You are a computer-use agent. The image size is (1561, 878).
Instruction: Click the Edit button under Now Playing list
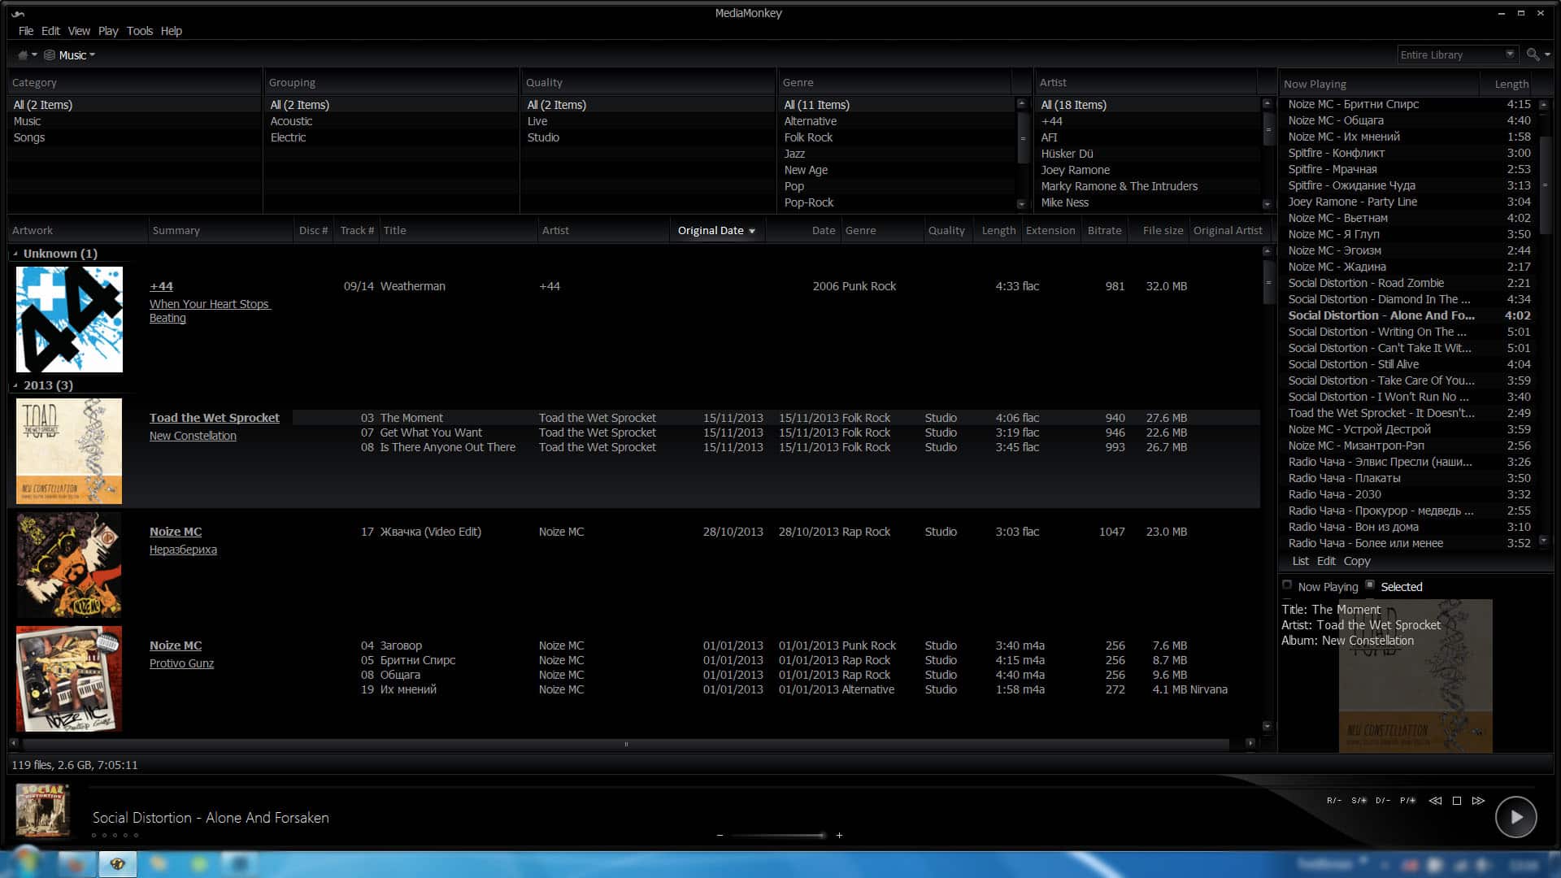pos(1326,561)
